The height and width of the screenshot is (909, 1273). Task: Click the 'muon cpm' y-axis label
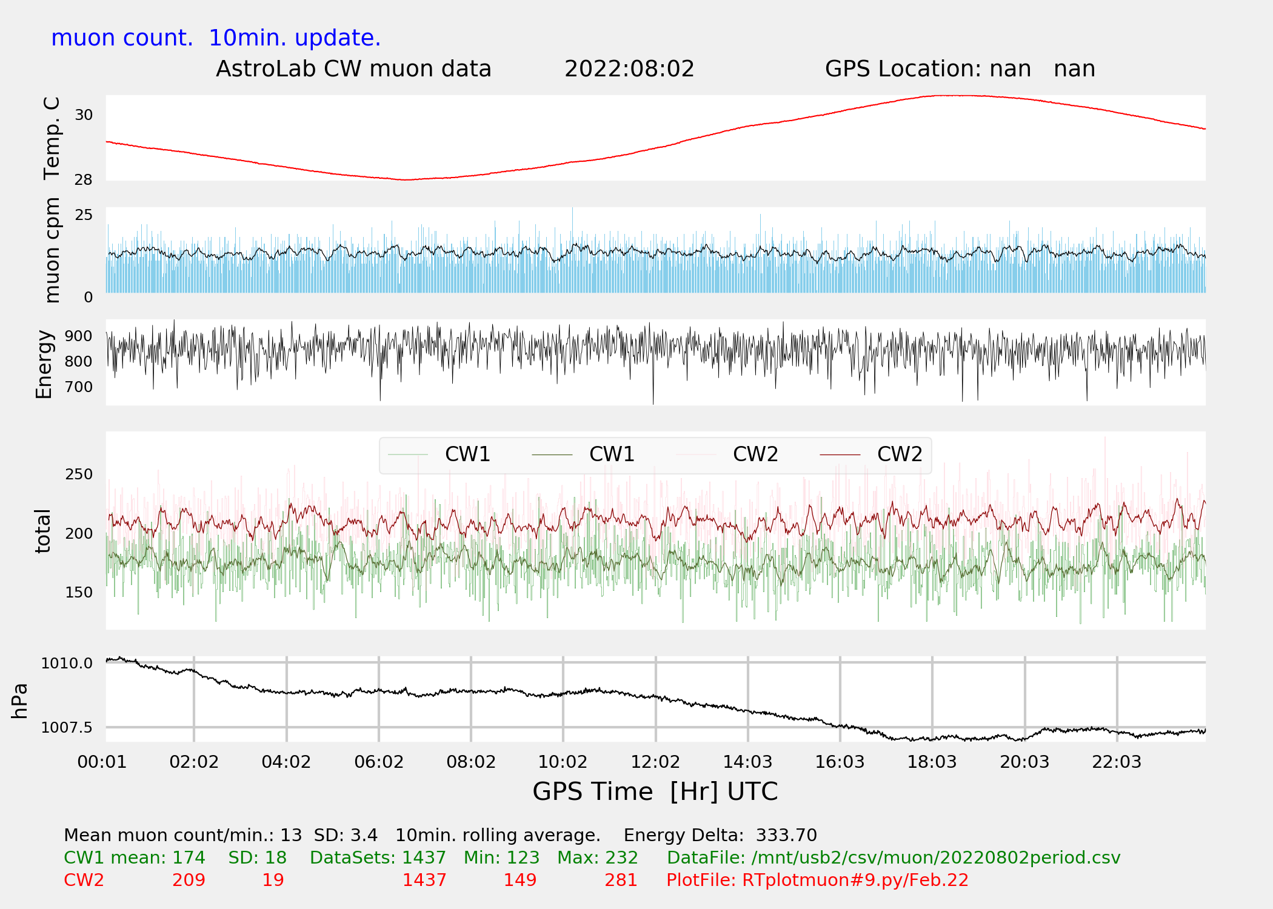[52, 250]
